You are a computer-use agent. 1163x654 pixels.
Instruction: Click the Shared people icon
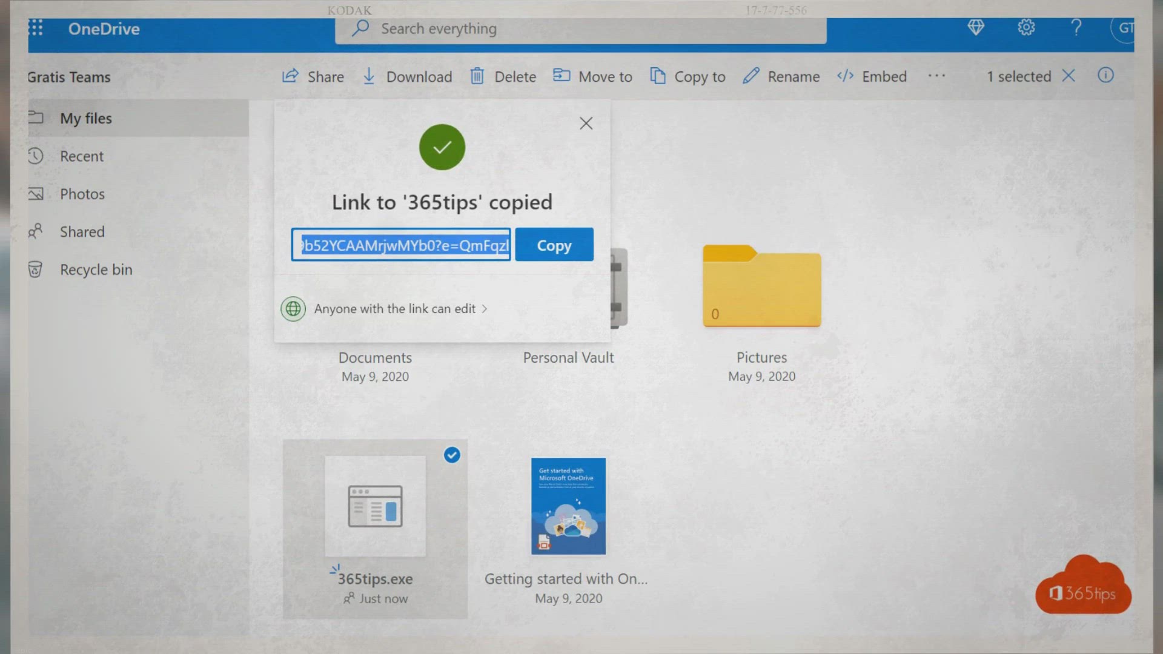point(36,231)
